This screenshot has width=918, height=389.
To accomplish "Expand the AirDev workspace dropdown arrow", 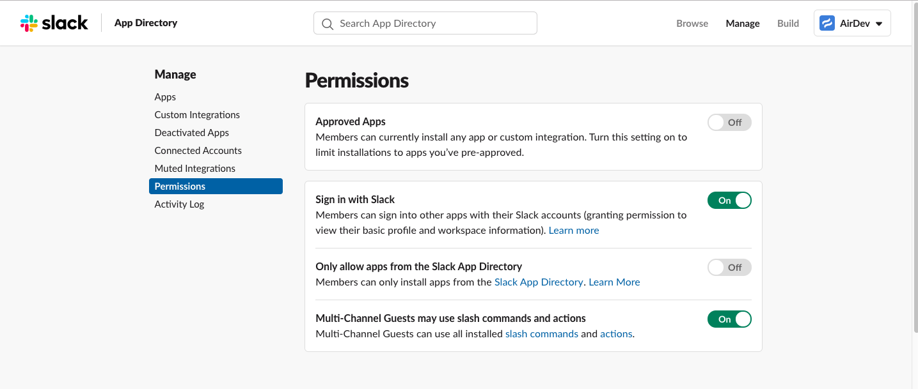I will coord(879,24).
